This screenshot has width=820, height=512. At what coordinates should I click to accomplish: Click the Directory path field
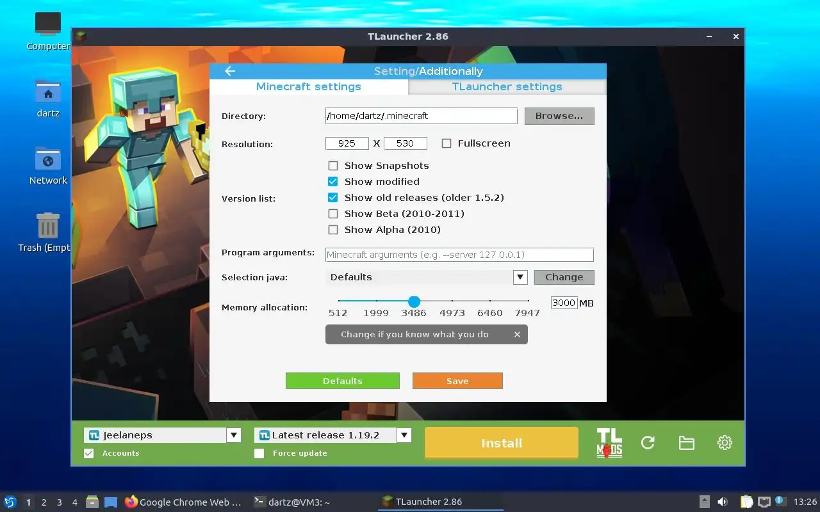click(x=422, y=116)
